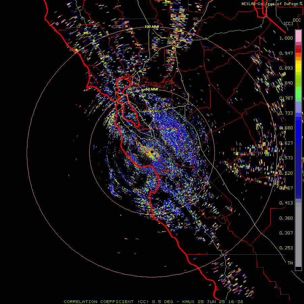
Task: Pick the pink segment atop the color bar
Action: [x=298, y=36]
